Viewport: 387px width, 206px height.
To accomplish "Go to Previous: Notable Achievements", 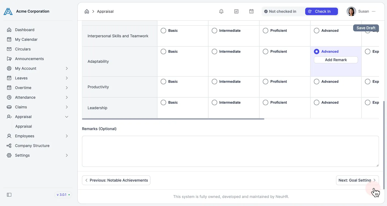I will pos(116,180).
